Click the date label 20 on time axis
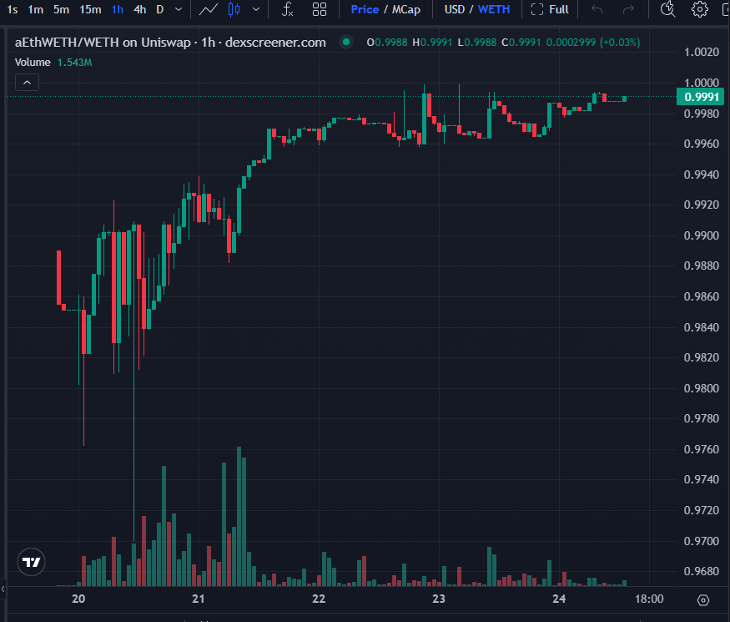The image size is (730, 622). coord(78,599)
